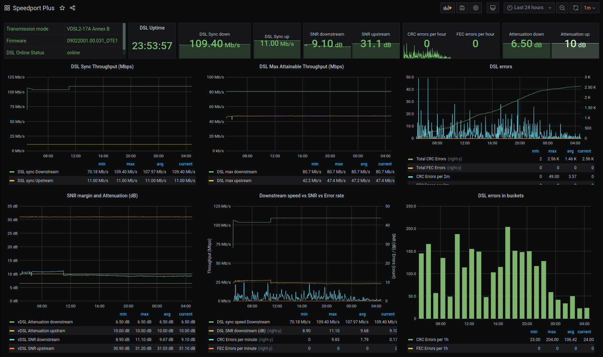The width and height of the screenshot is (603, 357).
Task: Open the dashboards grid icon
Action: click(x=7, y=8)
